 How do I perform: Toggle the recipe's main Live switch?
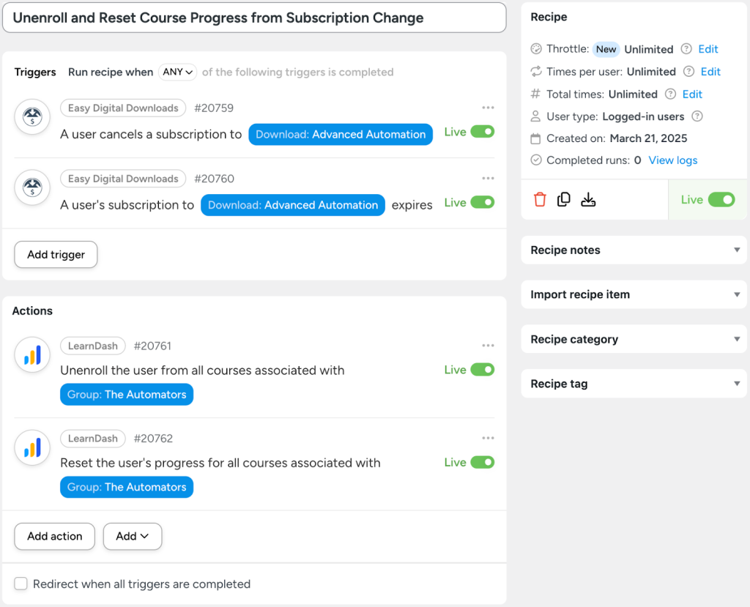[x=721, y=198]
